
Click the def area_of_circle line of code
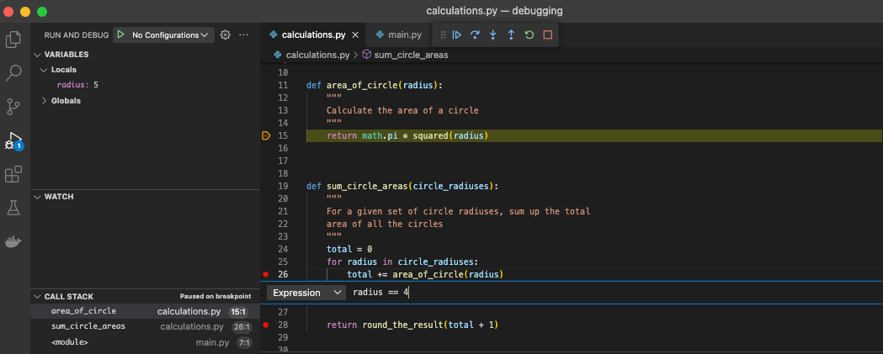click(x=375, y=86)
